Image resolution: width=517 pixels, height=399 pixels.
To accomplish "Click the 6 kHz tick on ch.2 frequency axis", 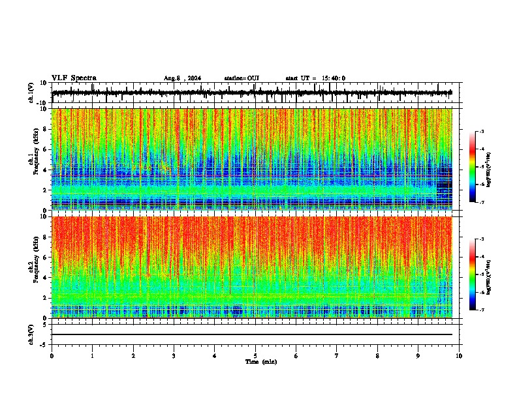I will (x=45, y=258).
